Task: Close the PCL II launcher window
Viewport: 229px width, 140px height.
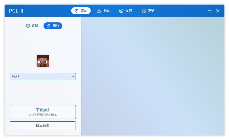Action: (x=218, y=11)
